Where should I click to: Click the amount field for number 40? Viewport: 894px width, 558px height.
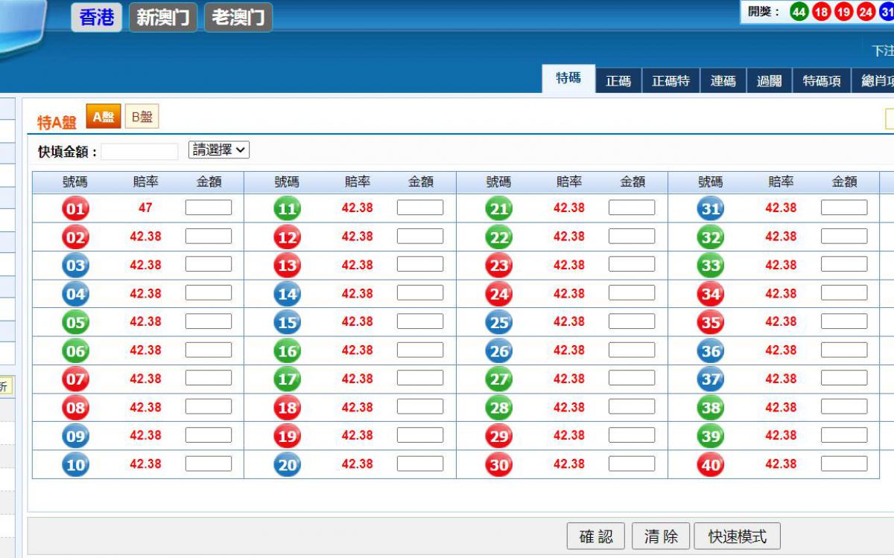coord(844,464)
